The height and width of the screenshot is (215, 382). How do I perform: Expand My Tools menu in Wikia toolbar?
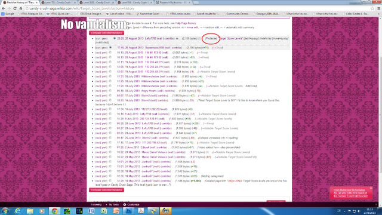113,204
